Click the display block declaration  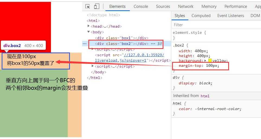(x=195, y=83)
